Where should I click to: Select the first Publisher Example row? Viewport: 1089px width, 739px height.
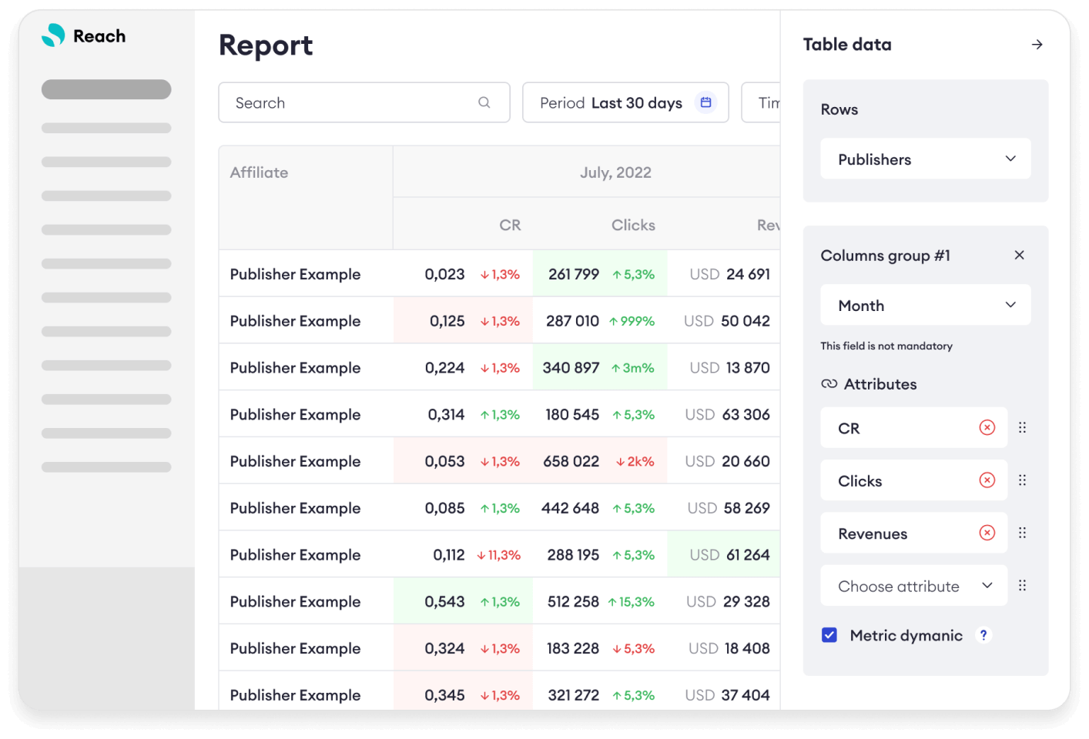(295, 274)
